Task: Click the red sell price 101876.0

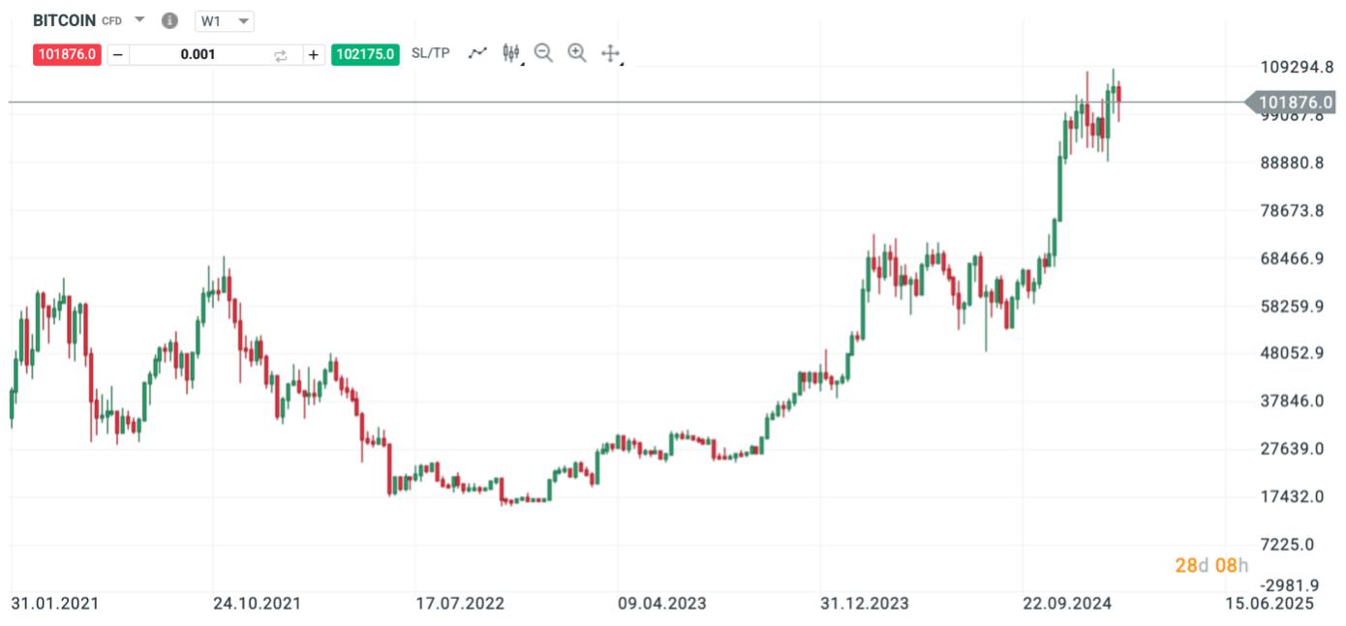Action: click(67, 54)
